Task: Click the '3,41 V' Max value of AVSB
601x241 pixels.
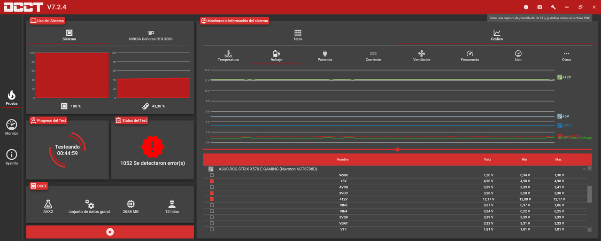Action: [x=559, y=187]
